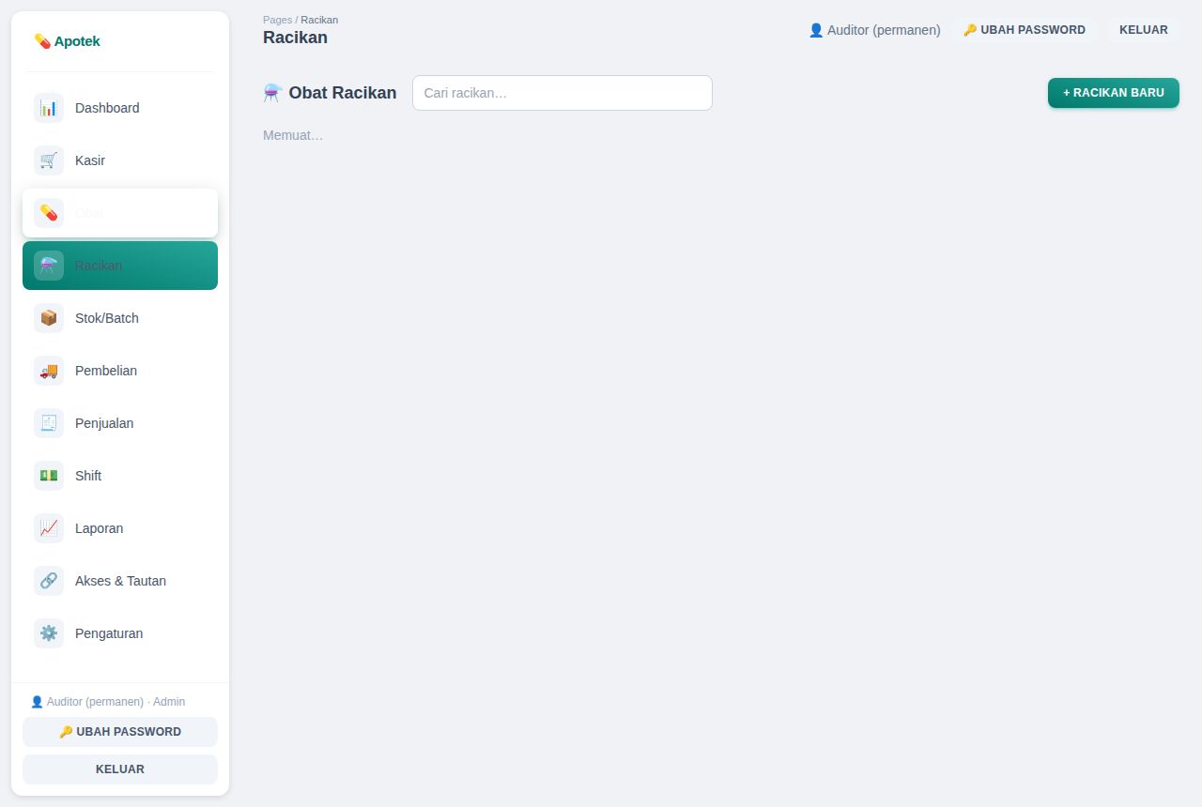The width and height of the screenshot is (1202, 807).
Task: Navigate to Laporan menu entry
Action: pos(120,528)
